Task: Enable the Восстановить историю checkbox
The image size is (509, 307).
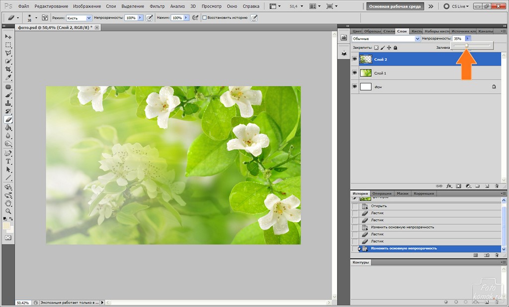Action: [x=204, y=17]
